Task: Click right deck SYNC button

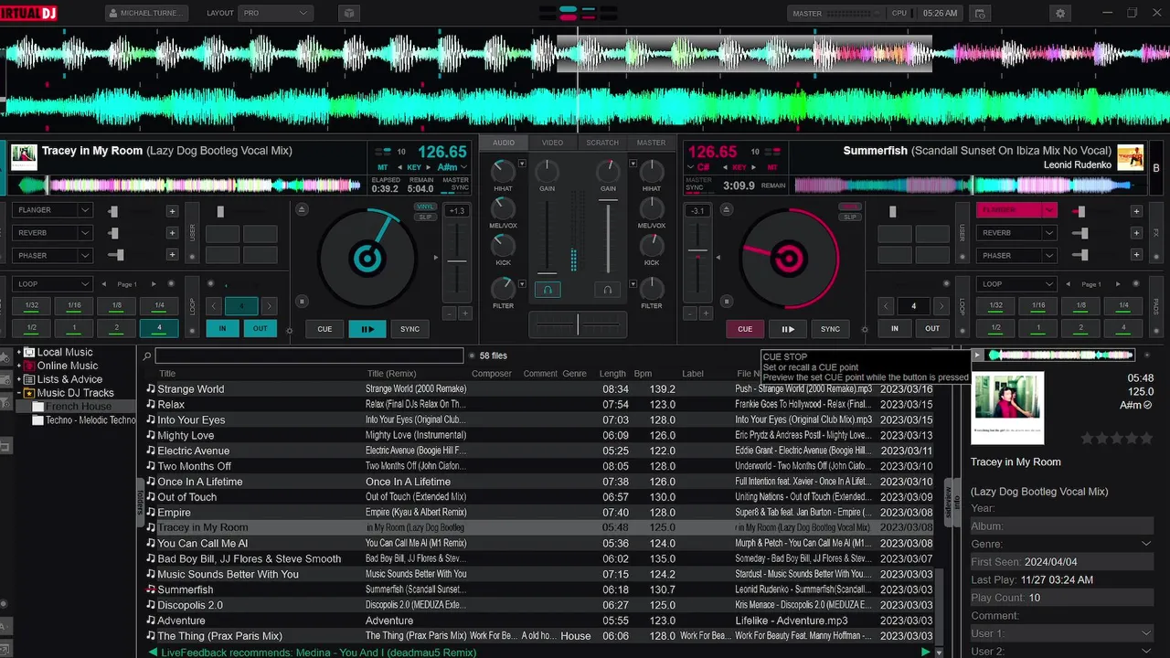Action: click(830, 329)
